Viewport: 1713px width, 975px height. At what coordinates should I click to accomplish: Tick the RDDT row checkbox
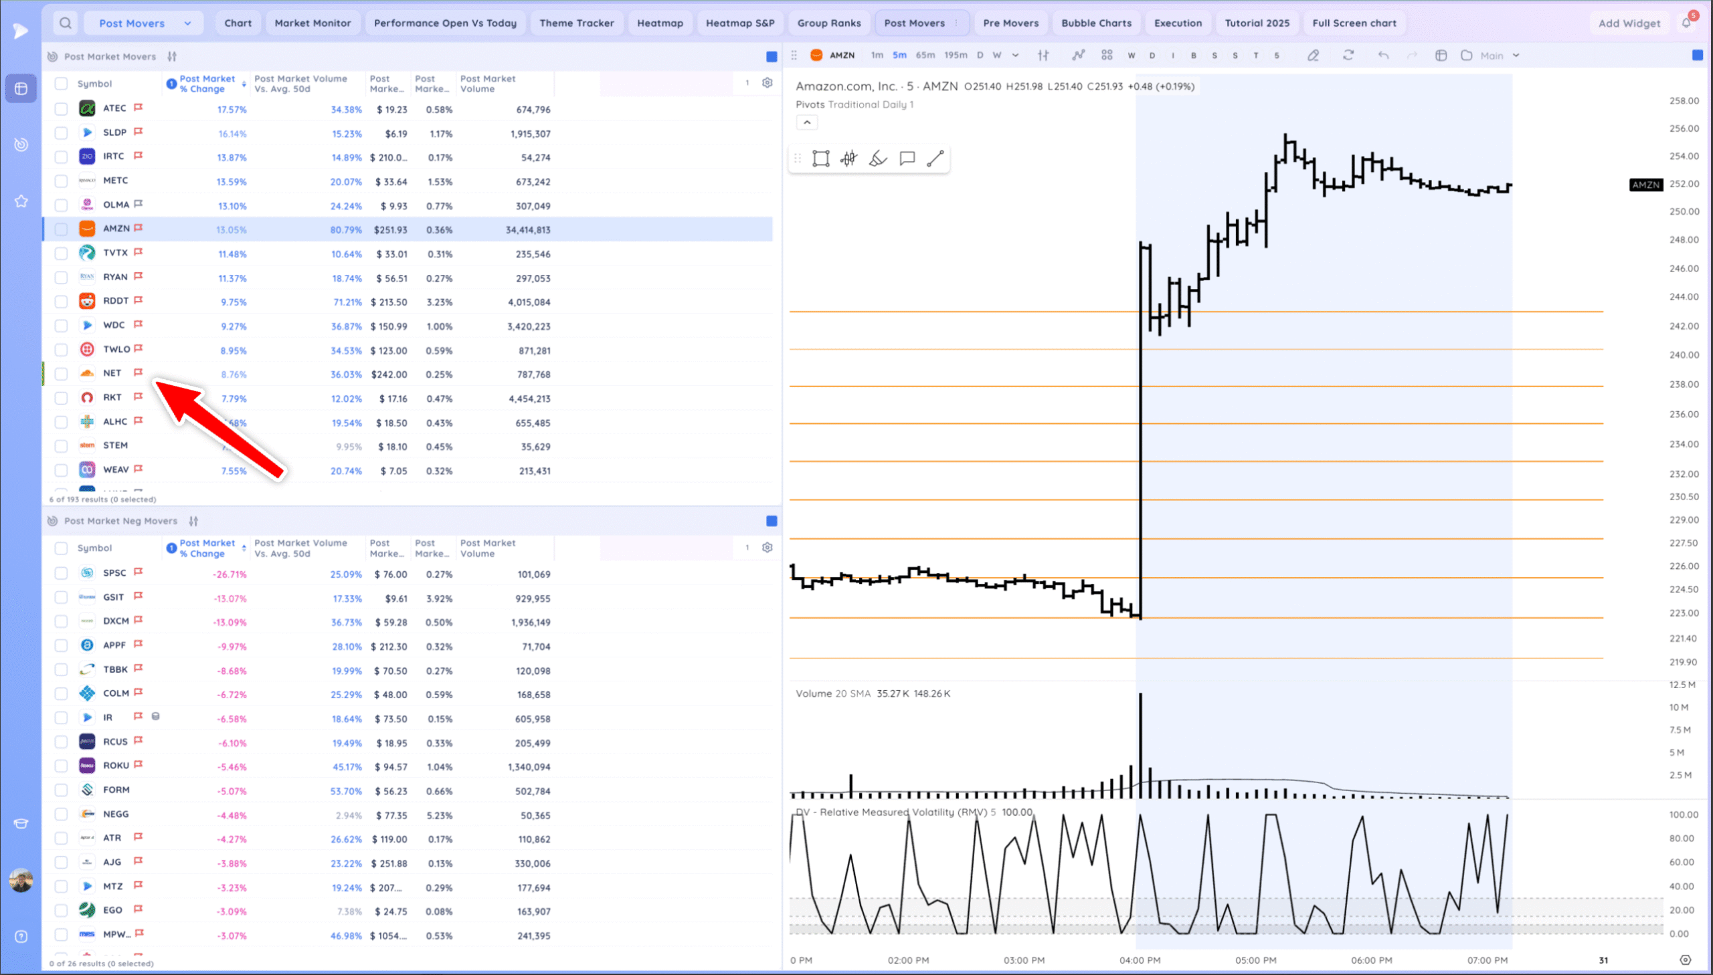tap(61, 302)
